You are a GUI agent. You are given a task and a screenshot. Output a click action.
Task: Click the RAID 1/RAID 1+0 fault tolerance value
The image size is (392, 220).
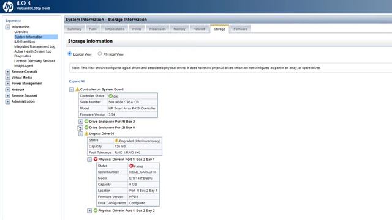127,152
